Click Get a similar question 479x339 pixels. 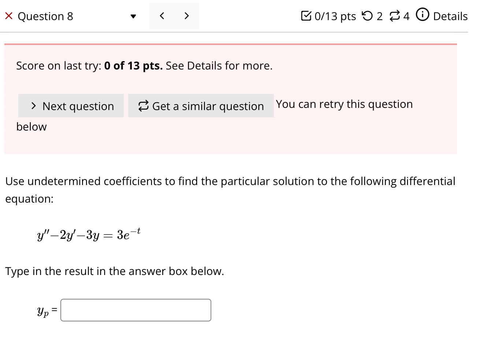click(201, 106)
